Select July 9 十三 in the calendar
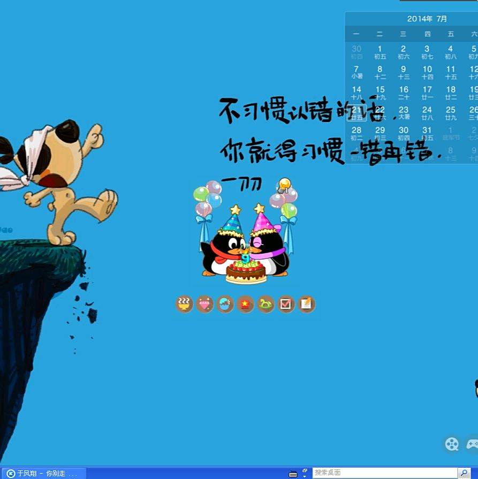The image size is (478, 479). (x=404, y=72)
